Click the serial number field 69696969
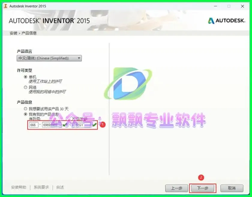 (x=52, y=125)
